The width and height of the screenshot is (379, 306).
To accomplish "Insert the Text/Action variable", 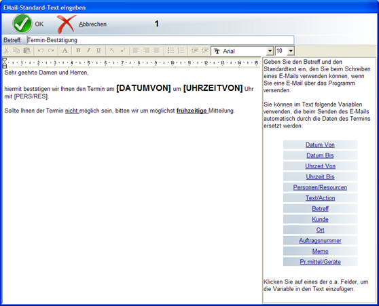I will (320, 198).
